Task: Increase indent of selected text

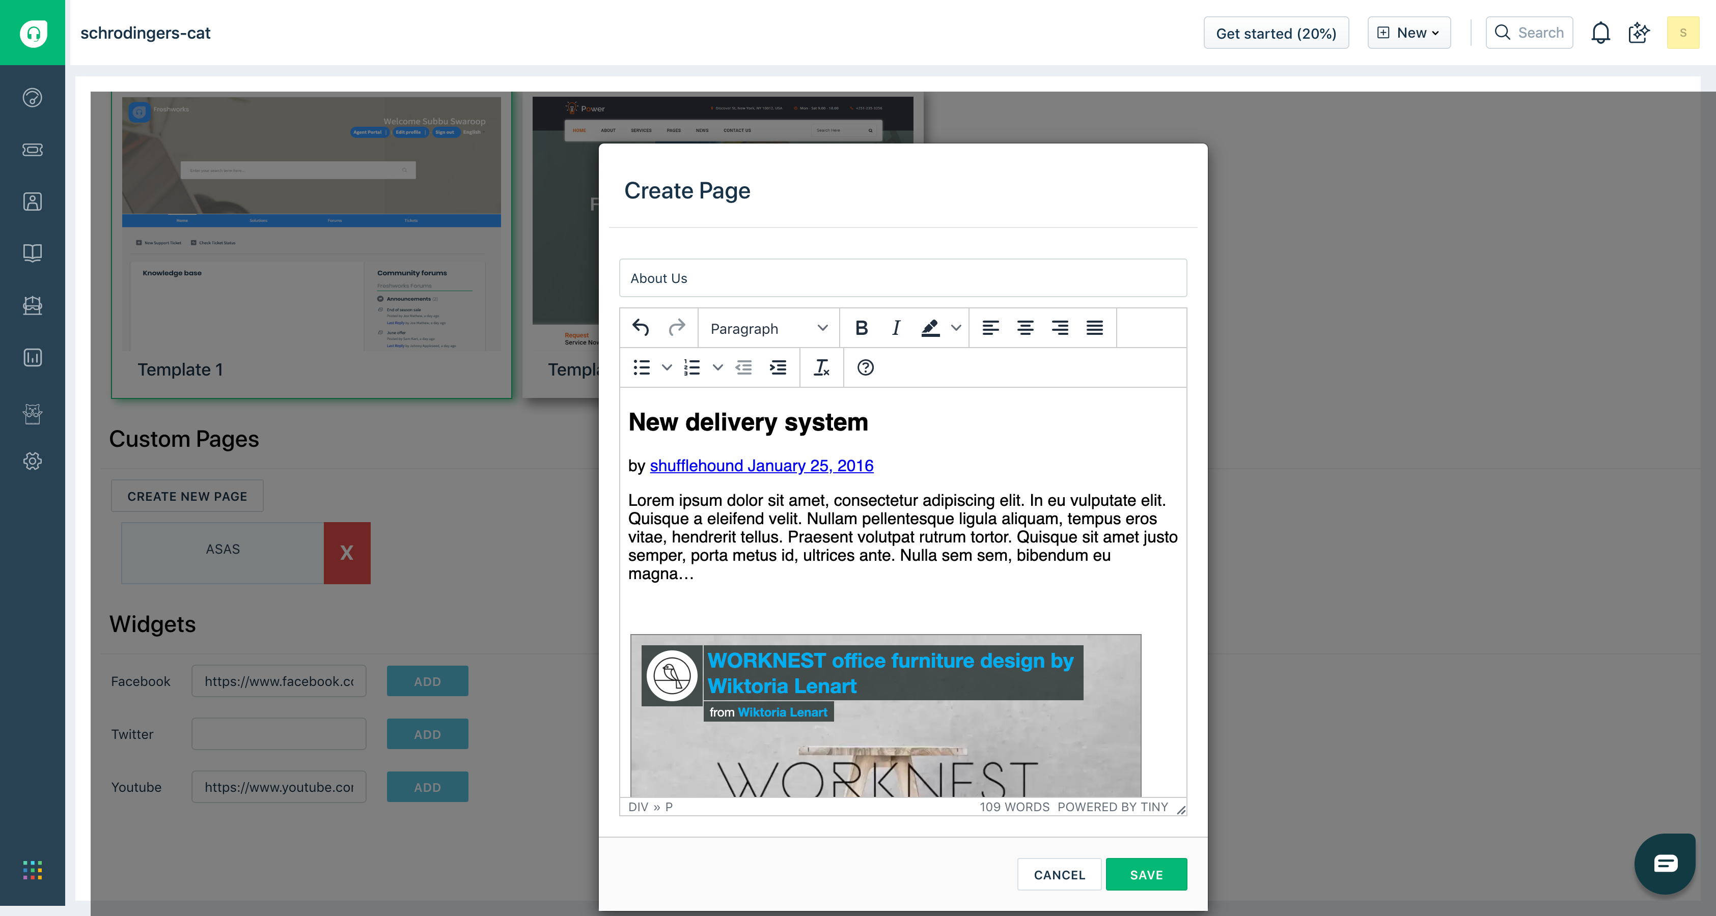Action: tap(778, 367)
